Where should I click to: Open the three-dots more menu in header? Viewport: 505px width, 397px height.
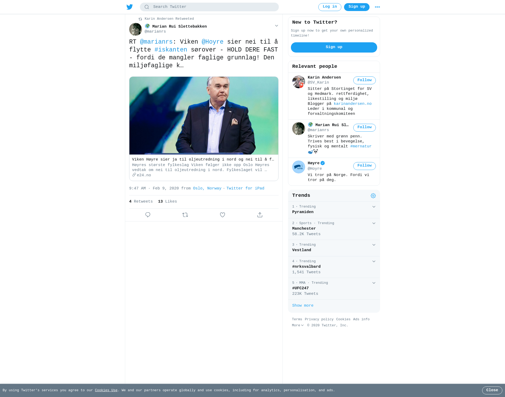click(x=377, y=7)
